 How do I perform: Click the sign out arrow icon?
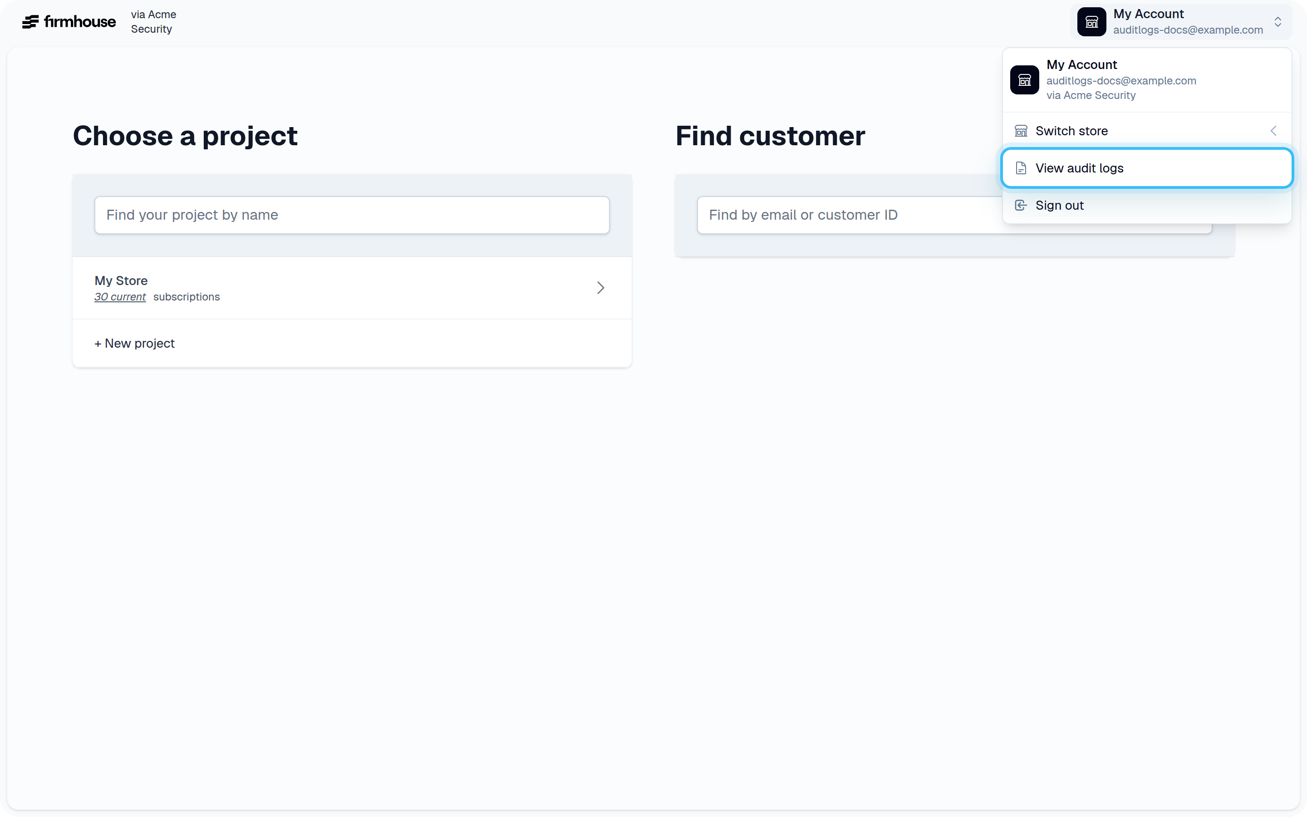pos(1021,205)
